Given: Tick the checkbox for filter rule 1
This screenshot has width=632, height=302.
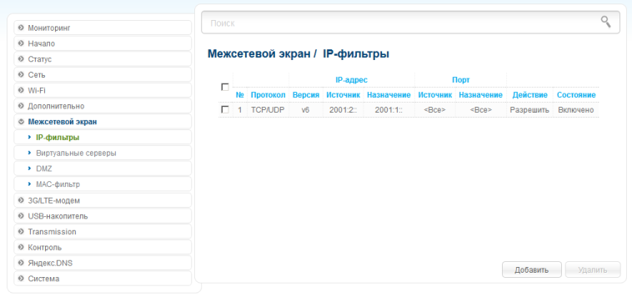Looking at the screenshot, I should point(225,109).
